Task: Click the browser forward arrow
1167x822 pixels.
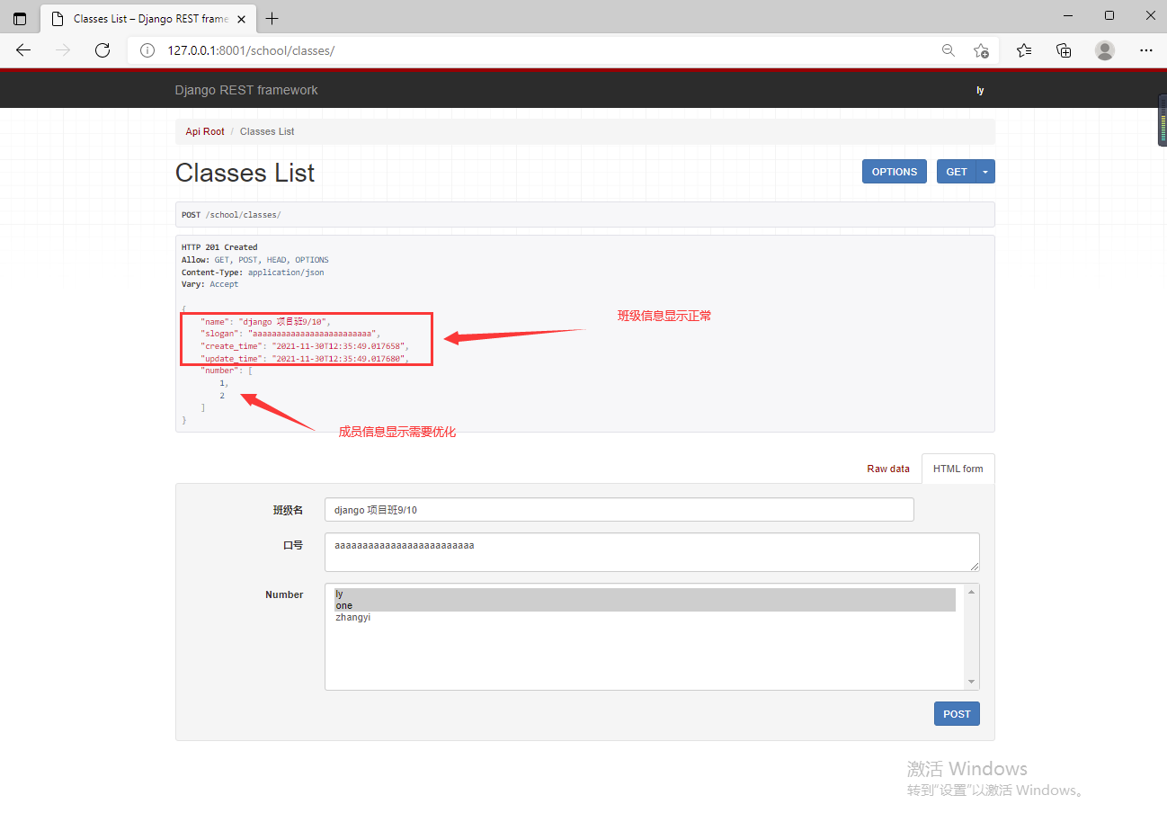Action: click(63, 50)
